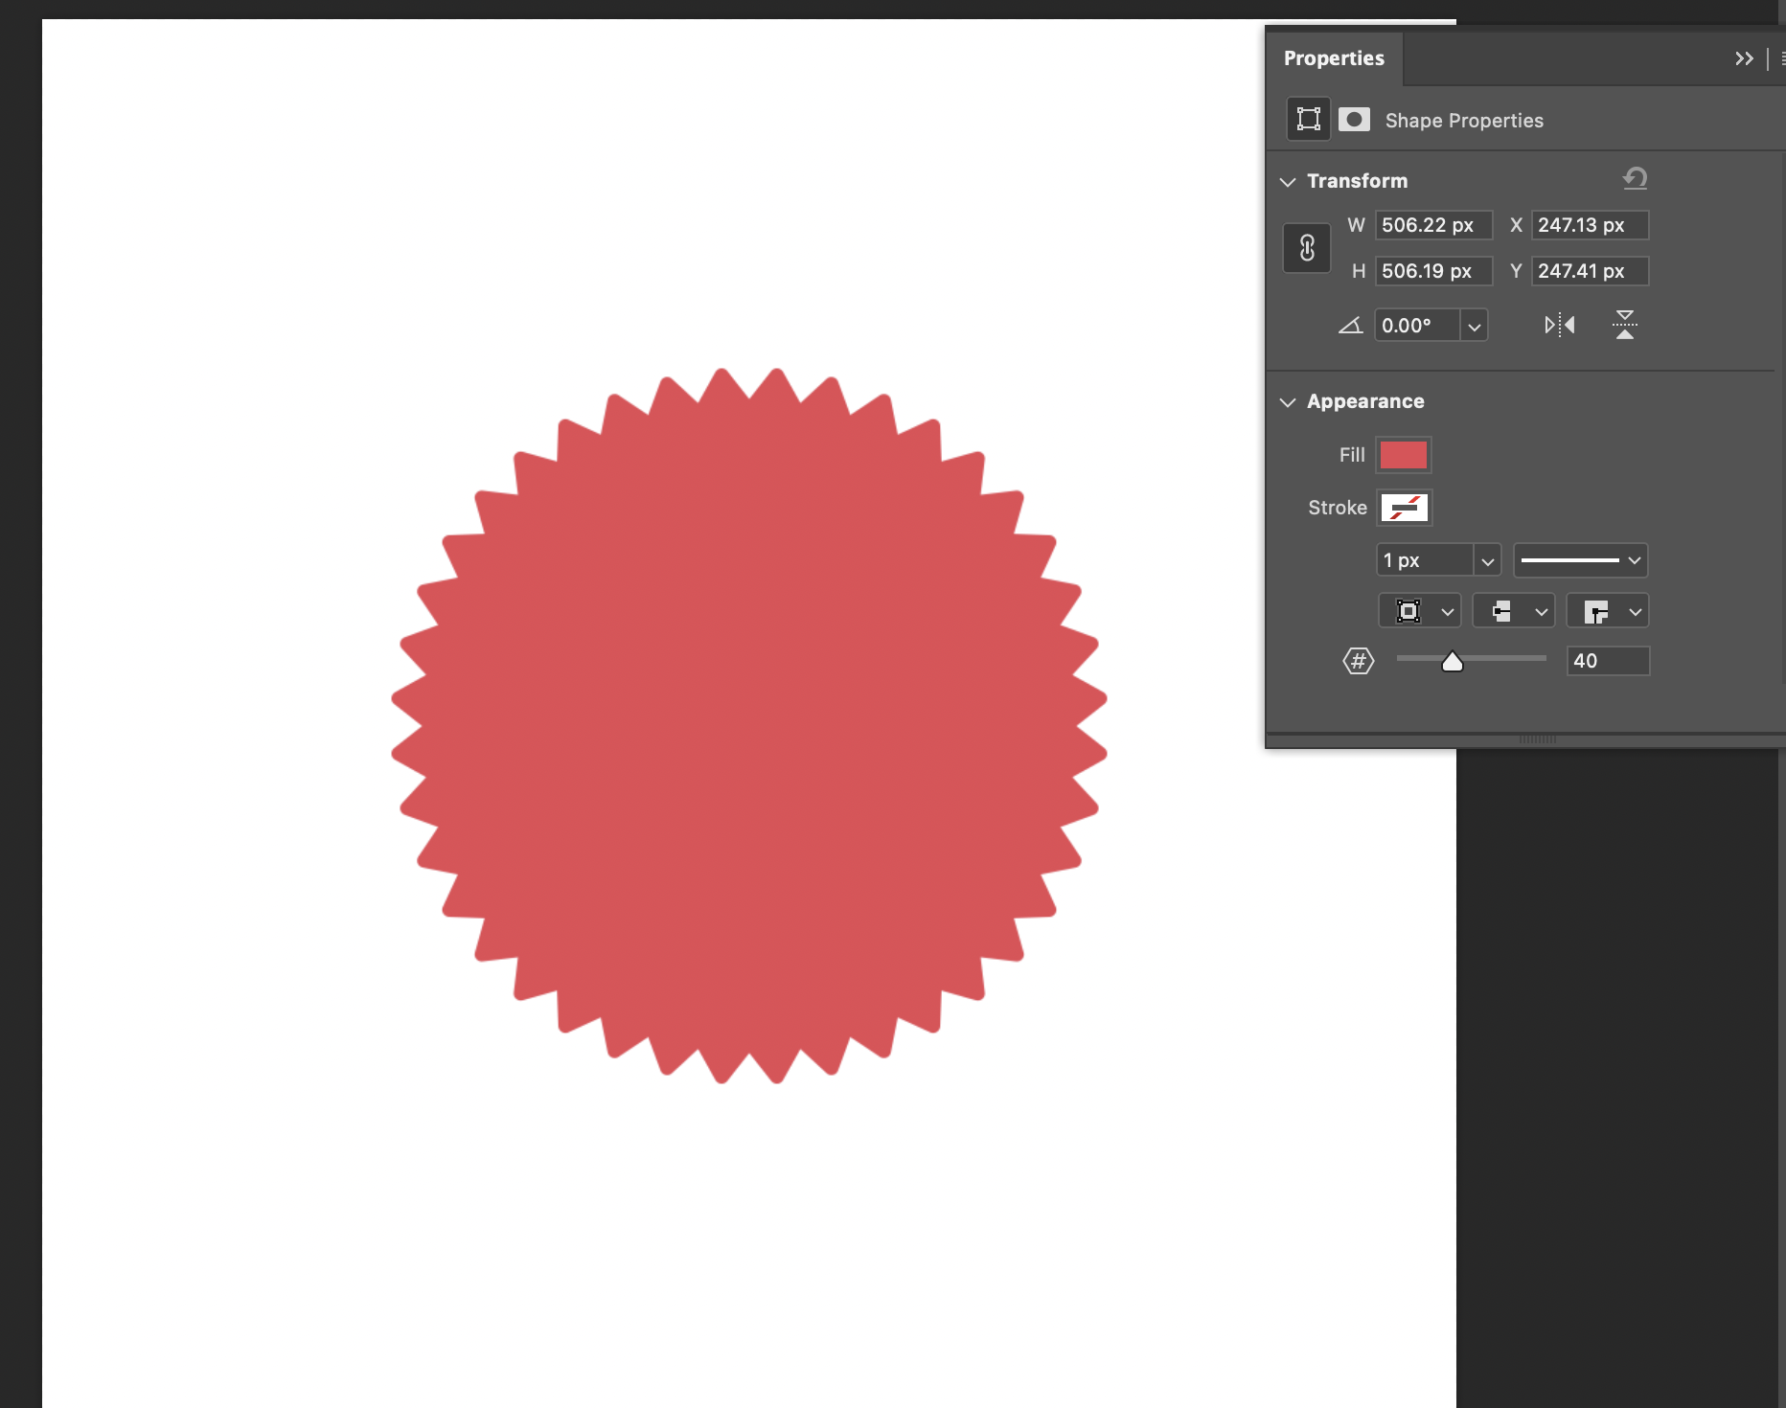Screen dimensions: 1786x1408
Task: Click the star ratio slider handle
Action: (1453, 662)
